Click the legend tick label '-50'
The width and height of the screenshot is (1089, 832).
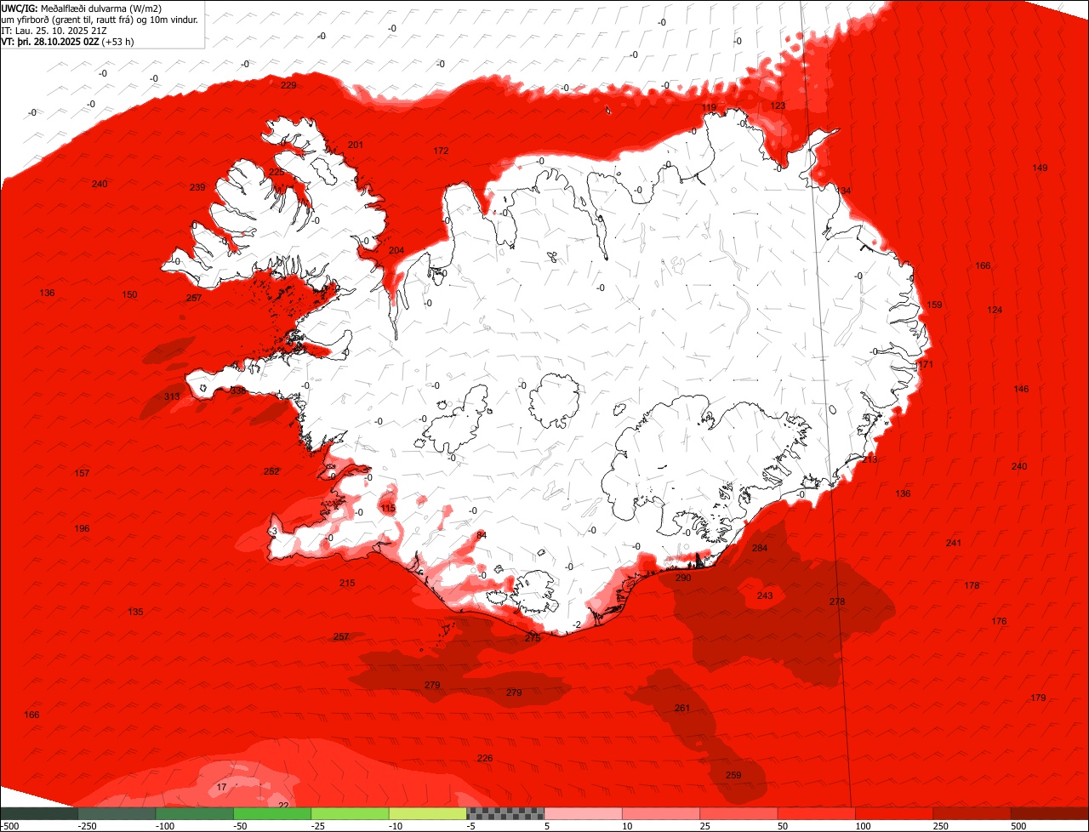coord(240,826)
